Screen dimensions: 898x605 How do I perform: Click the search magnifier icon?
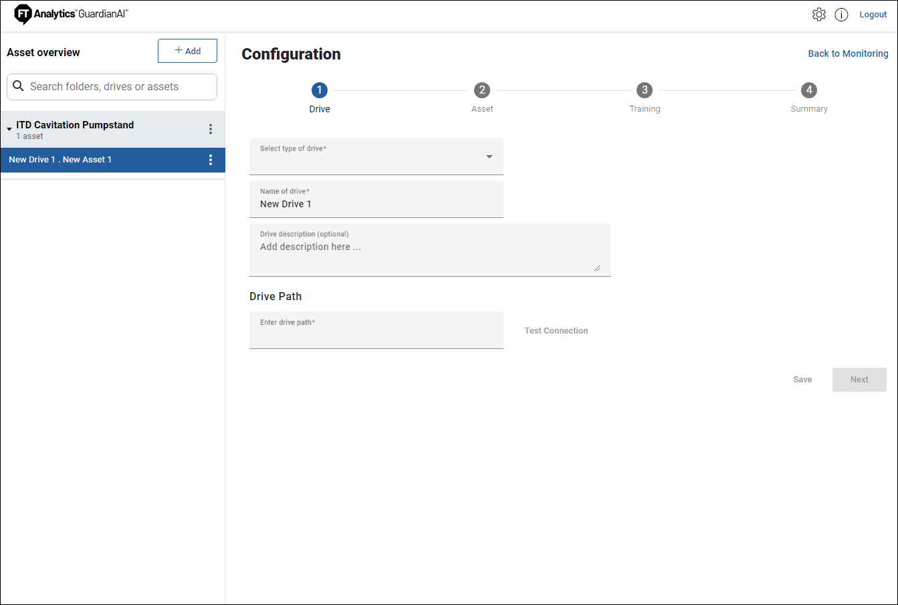tap(19, 86)
